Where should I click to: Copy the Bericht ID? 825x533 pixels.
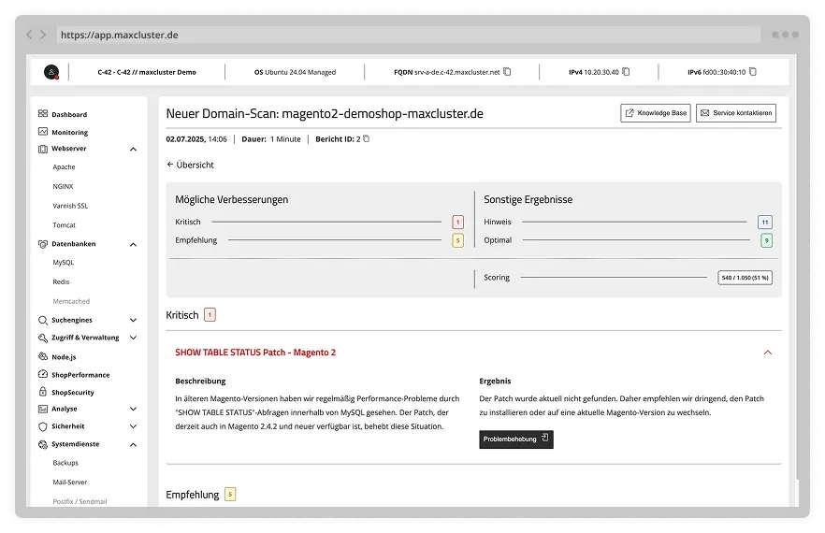tap(367, 139)
